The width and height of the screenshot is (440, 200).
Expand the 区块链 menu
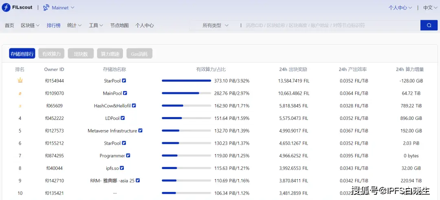click(30, 25)
